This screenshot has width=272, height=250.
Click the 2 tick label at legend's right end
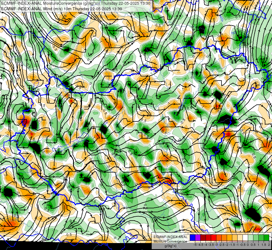[x=269, y=245]
